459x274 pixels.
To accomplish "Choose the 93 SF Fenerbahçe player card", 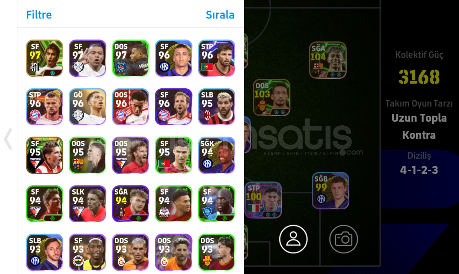I will click(x=88, y=252).
